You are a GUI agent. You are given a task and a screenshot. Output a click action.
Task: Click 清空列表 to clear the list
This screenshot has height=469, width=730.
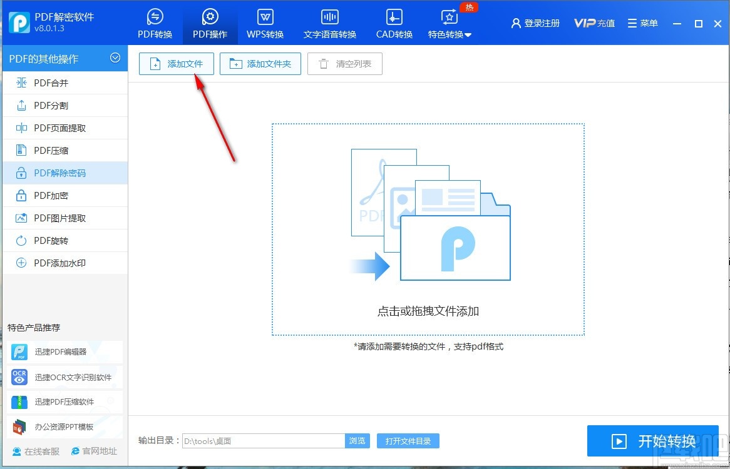(344, 63)
